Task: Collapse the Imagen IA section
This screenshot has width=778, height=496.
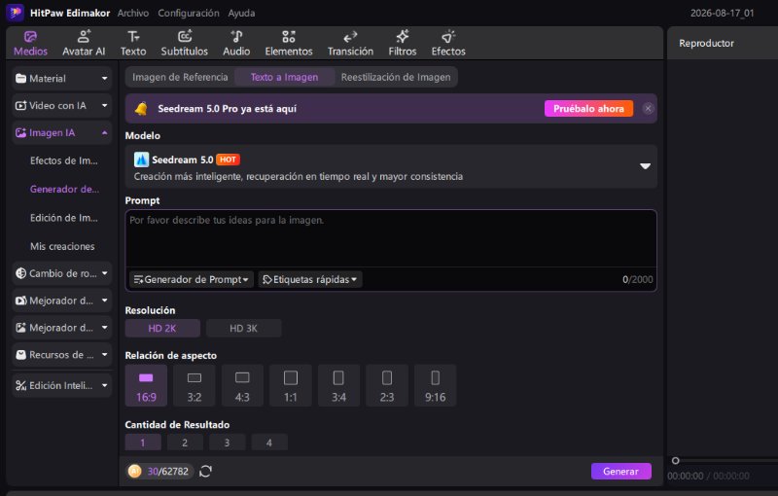Action: pyautogui.click(x=62, y=133)
